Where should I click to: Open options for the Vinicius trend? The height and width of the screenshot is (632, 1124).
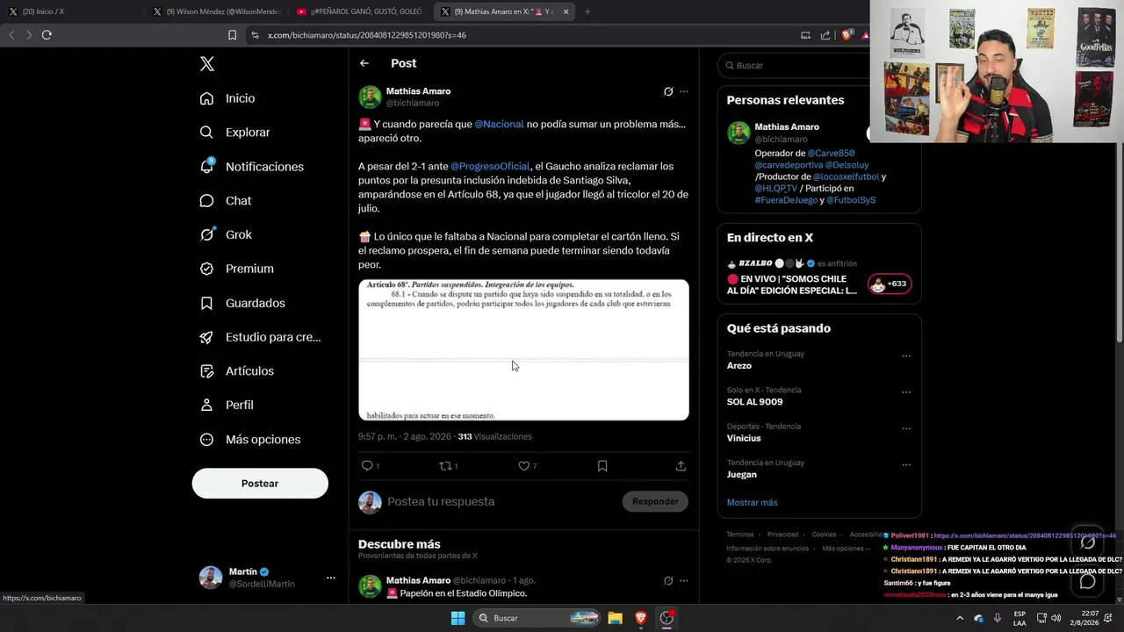pyautogui.click(x=906, y=429)
